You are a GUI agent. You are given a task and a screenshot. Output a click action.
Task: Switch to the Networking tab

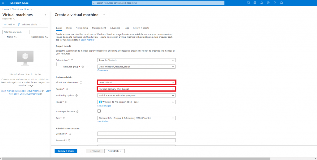[82, 28]
